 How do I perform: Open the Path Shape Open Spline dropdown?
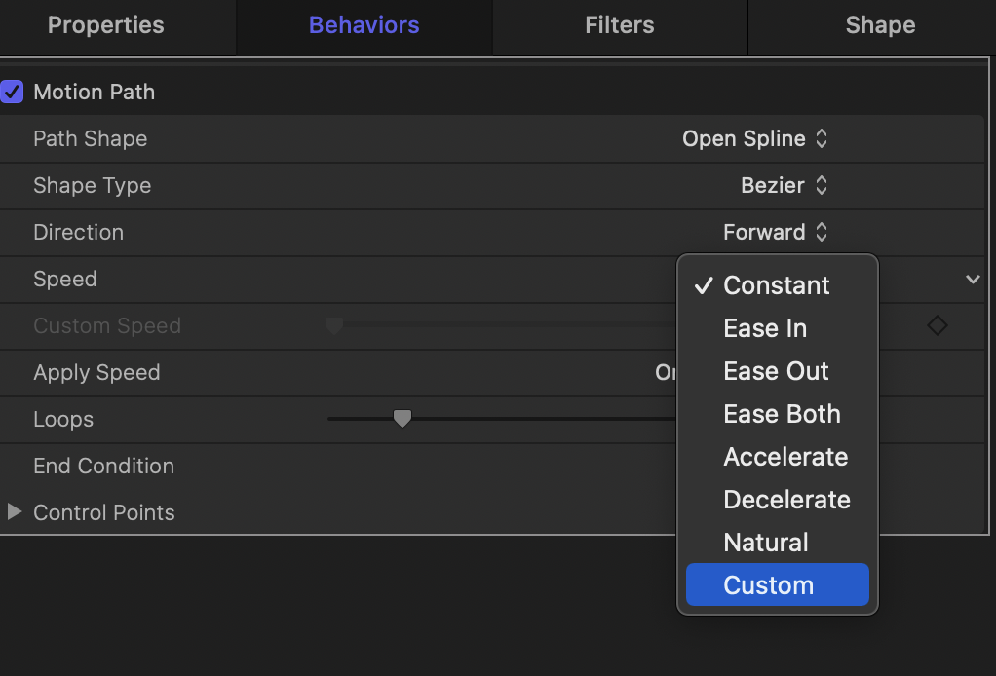[754, 138]
